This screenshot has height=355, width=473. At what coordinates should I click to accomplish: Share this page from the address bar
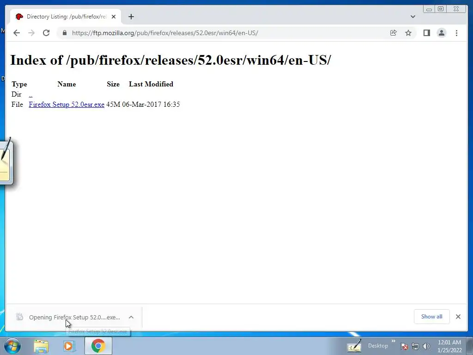coord(394,33)
